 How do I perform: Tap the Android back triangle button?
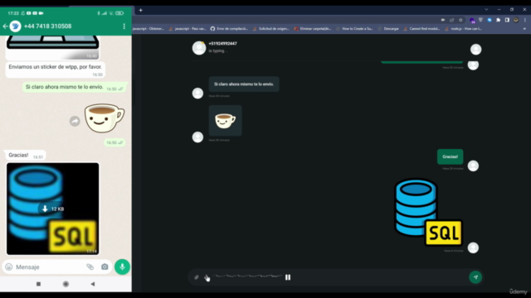92,284
